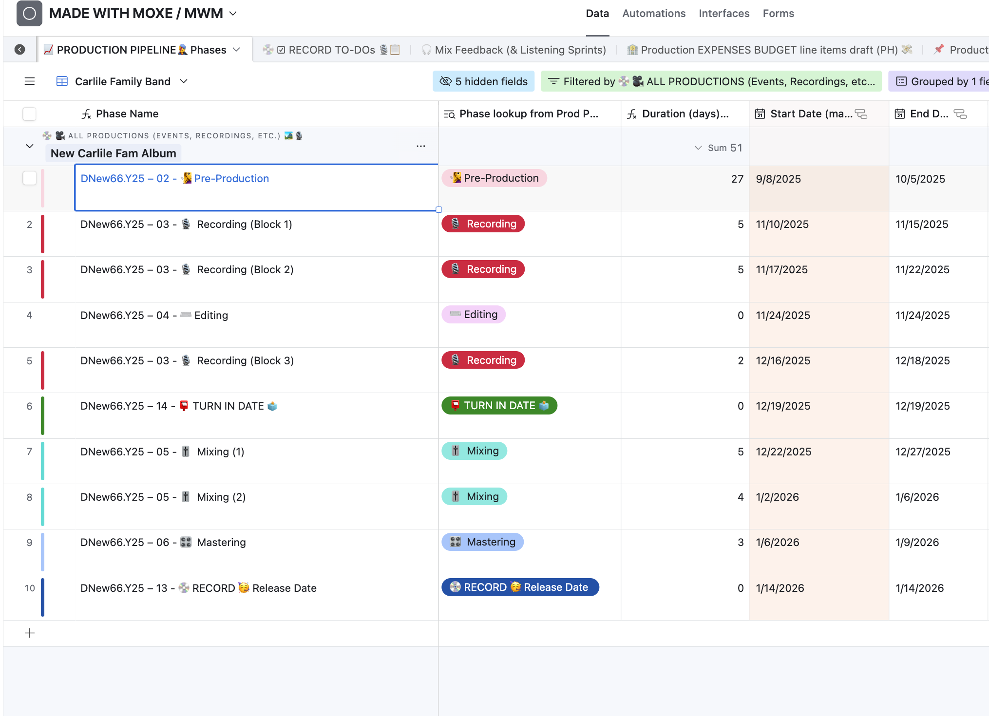Open the Carlile Family Band view dropdown
Image resolution: width=989 pixels, height=716 pixels.
pyautogui.click(x=184, y=81)
